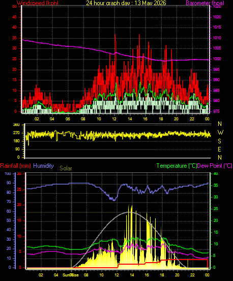Click the "24 hour graph day : 13 May 2026" title
233x281 pixels.
(x=126, y=3)
